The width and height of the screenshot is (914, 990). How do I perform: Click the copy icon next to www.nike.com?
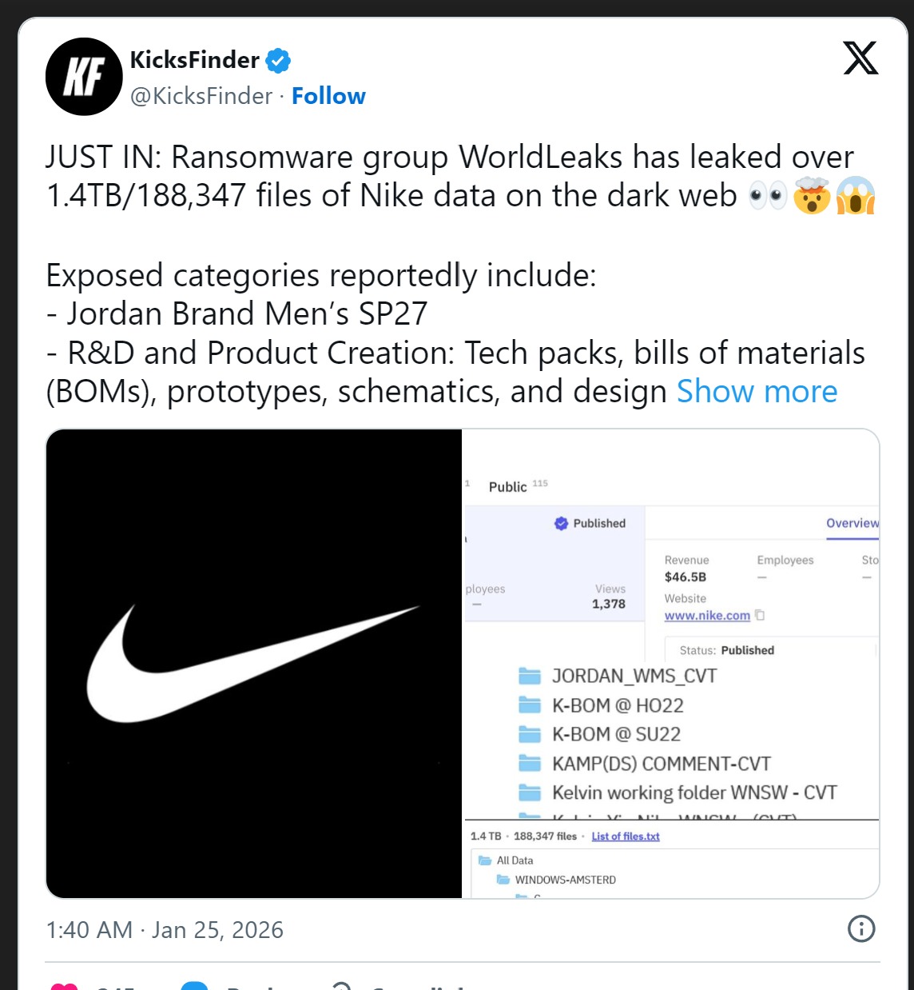(759, 616)
